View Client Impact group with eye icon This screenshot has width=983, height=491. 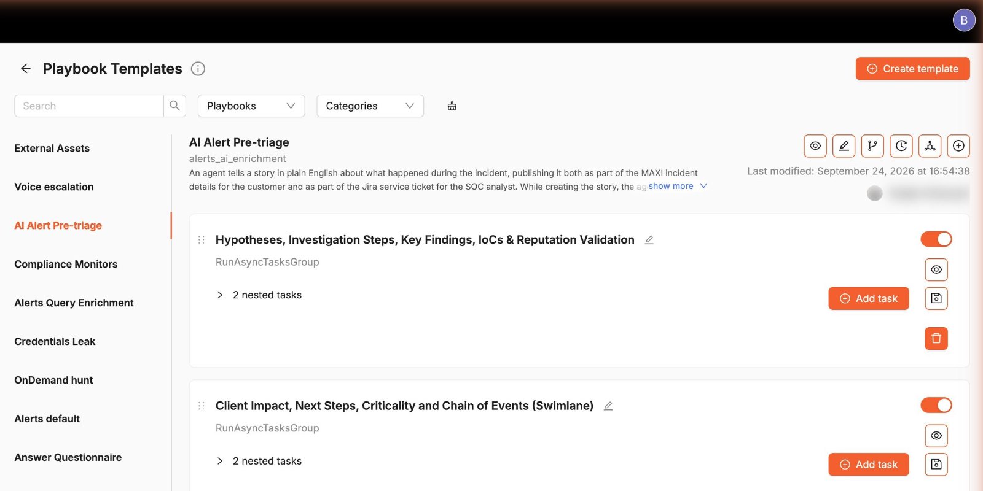936,435
